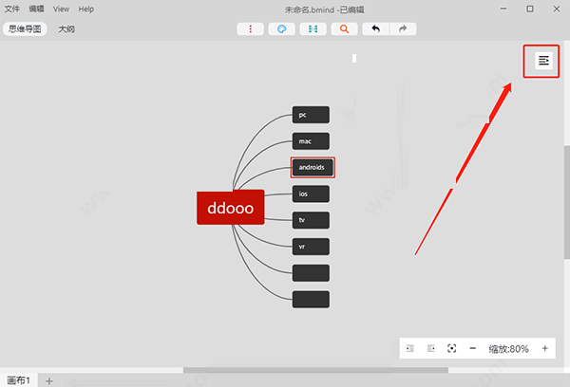Select the mac node

311,141
